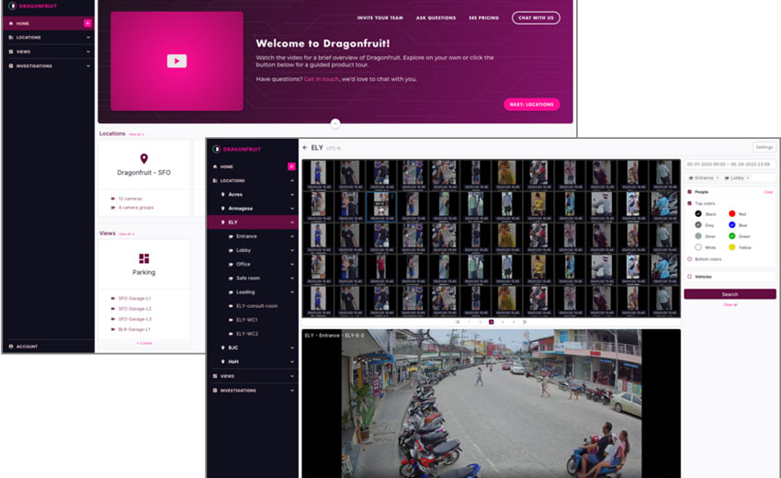Remove the Lobby filter tag with its x
The image size is (781, 478).
[747, 178]
